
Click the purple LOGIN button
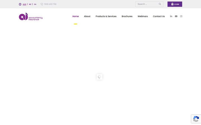pyautogui.click(x=175, y=4)
